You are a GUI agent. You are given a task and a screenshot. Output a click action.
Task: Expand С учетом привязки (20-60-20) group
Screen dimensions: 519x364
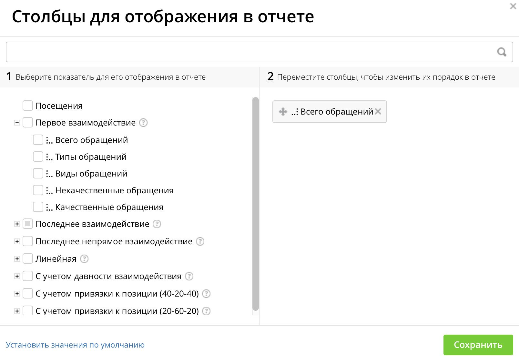pyautogui.click(x=17, y=311)
